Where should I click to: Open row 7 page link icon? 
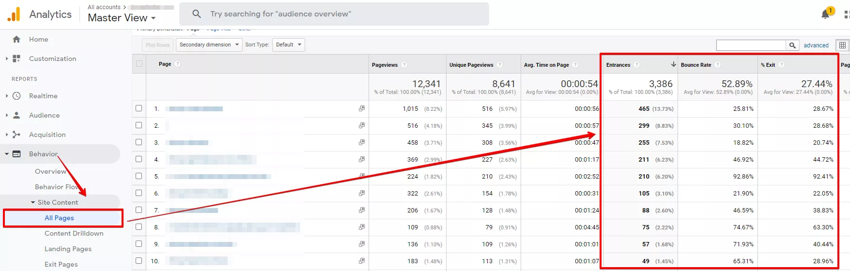[361, 210]
